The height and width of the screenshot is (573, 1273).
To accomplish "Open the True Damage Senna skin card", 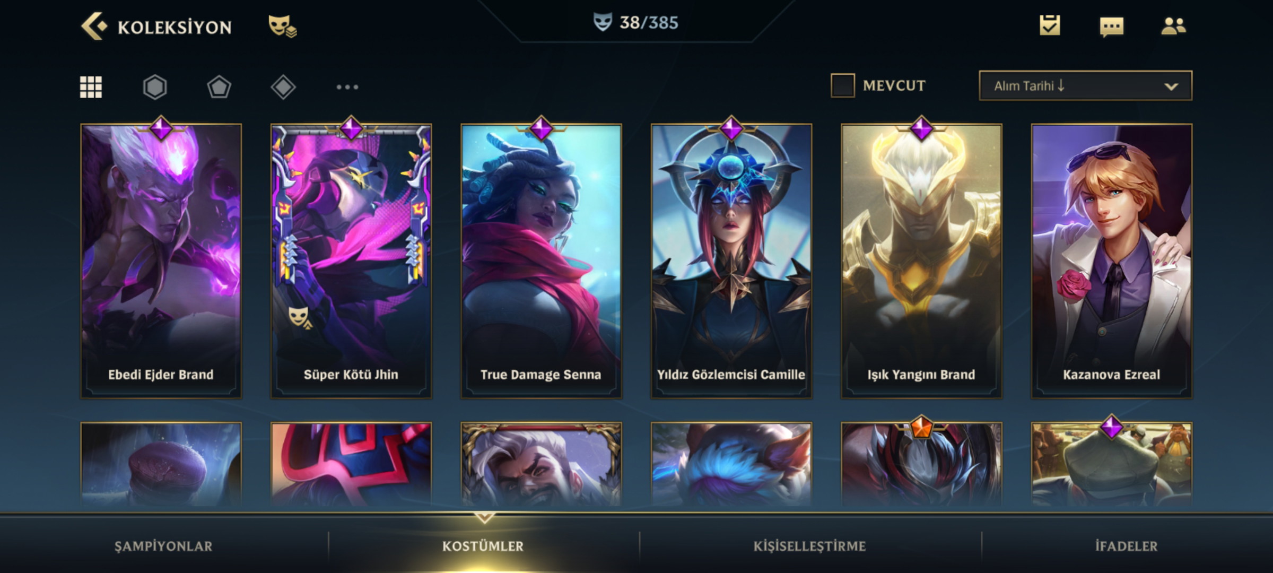I will [x=541, y=261].
